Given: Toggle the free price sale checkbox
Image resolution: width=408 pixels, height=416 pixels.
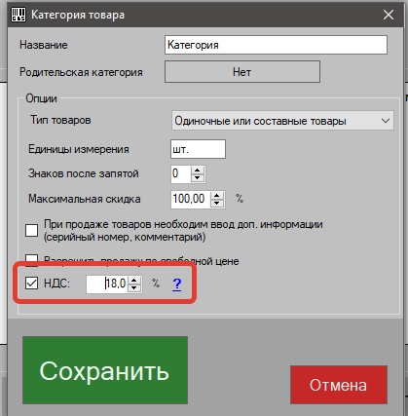Looking at the screenshot, I should (32, 260).
